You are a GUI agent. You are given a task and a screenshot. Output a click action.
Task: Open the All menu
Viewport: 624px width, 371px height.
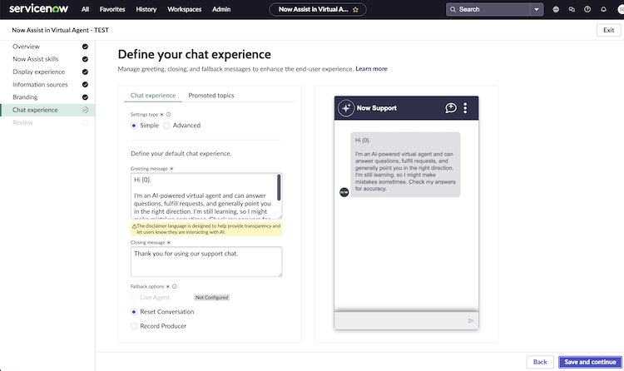(x=85, y=9)
